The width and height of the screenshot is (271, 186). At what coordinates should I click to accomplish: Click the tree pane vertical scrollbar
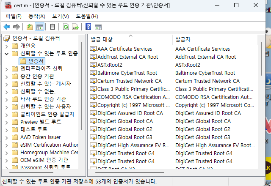click(x=82, y=86)
